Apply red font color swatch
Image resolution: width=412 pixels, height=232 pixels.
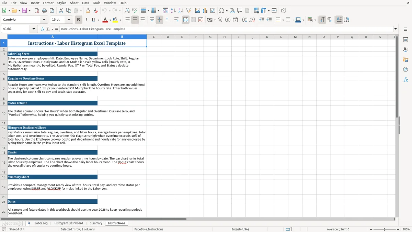pyautogui.click(x=105, y=20)
